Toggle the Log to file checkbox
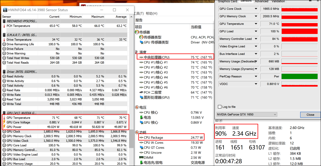 click(220, 107)
